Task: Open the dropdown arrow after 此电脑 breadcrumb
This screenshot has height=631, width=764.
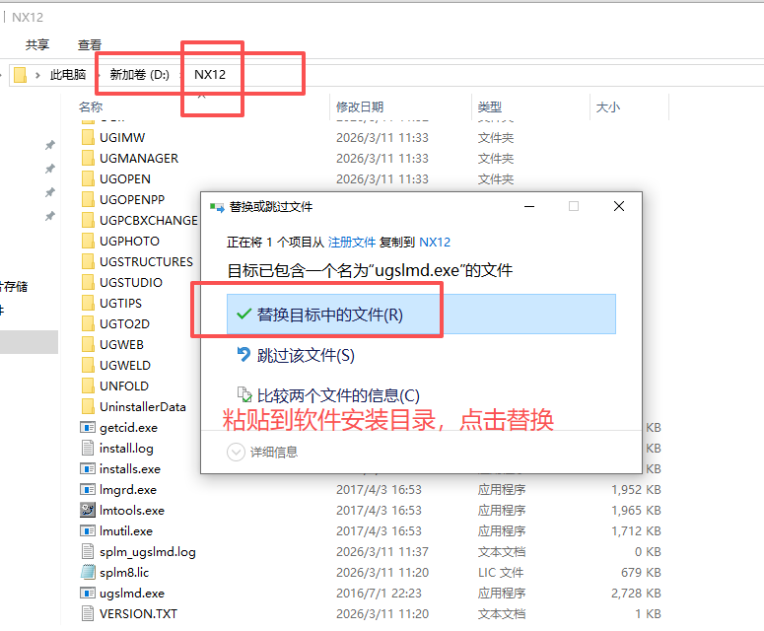Action: pyautogui.click(x=98, y=75)
